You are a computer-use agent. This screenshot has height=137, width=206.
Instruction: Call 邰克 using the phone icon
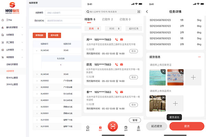tap(116, 64)
